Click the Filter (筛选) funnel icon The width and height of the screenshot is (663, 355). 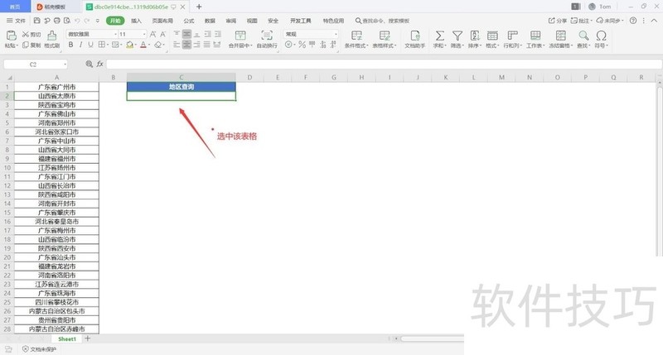tap(456, 36)
